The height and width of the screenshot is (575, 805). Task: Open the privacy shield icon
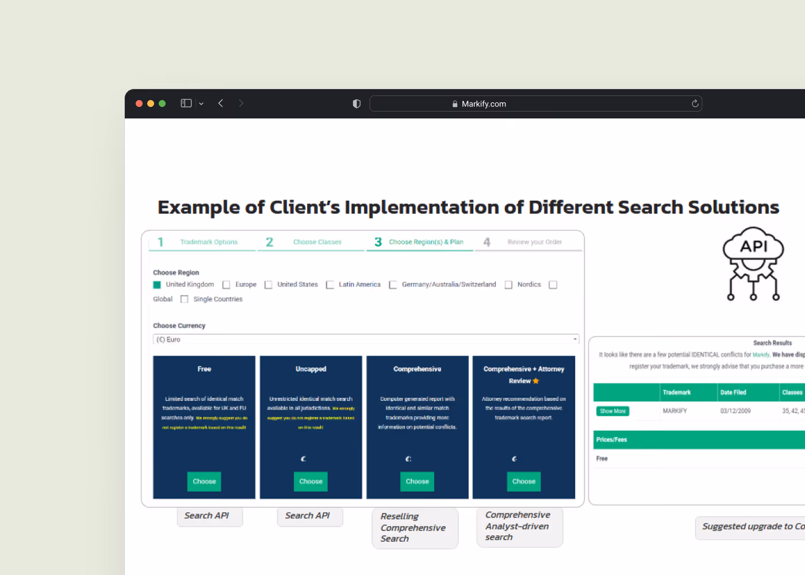[356, 104]
